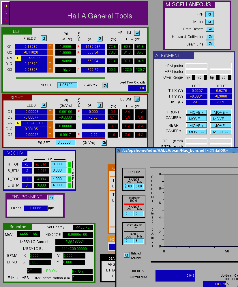Click R_BTM kV setpoint field

[x=59, y=170]
